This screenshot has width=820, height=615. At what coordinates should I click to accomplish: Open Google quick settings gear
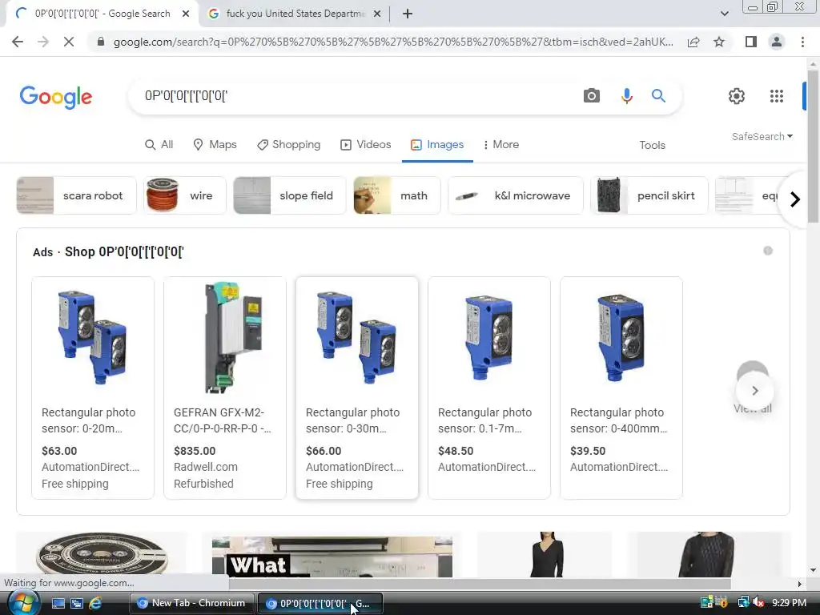coord(737,96)
